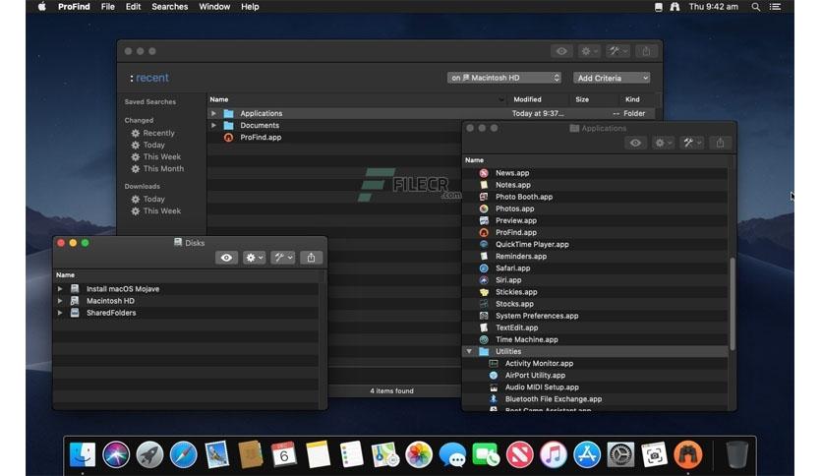822x476 pixels.
Task: Open the Add Criteria dropdown
Action: [x=612, y=78]
